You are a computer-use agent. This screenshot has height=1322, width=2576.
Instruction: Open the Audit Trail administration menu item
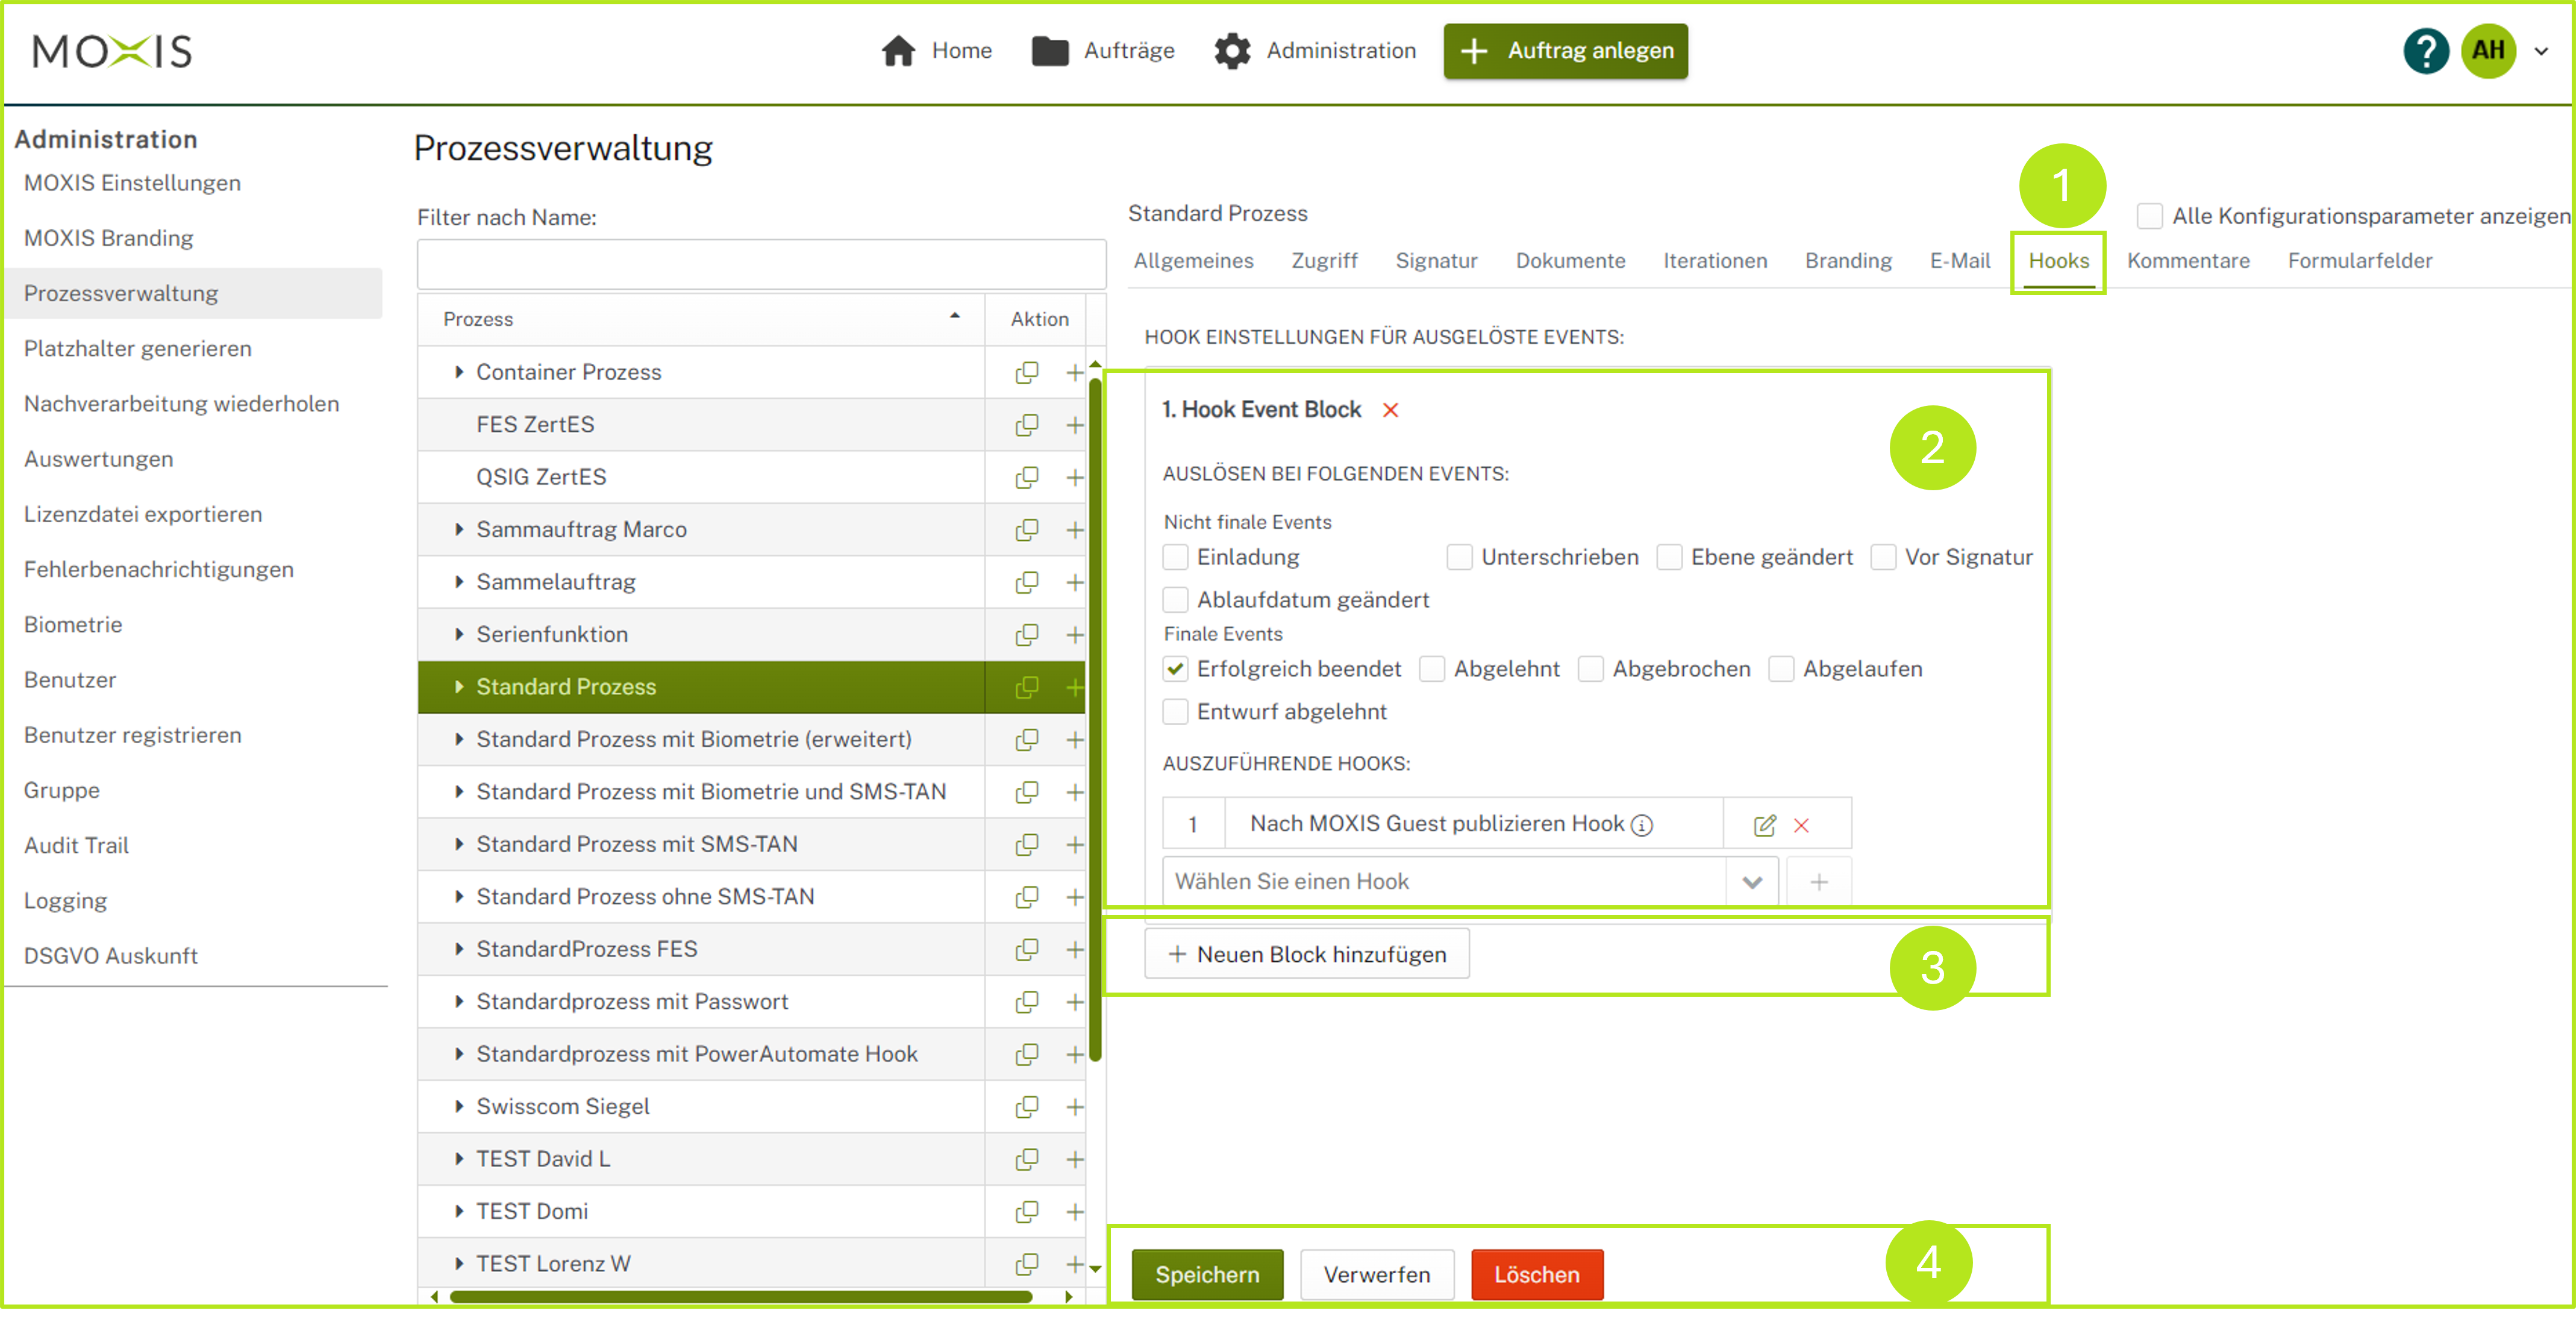76,846
